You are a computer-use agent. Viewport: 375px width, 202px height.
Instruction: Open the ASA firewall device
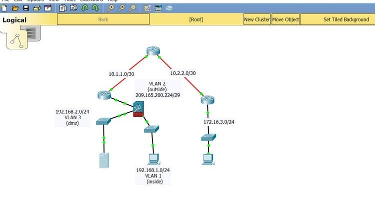(138, 109)
